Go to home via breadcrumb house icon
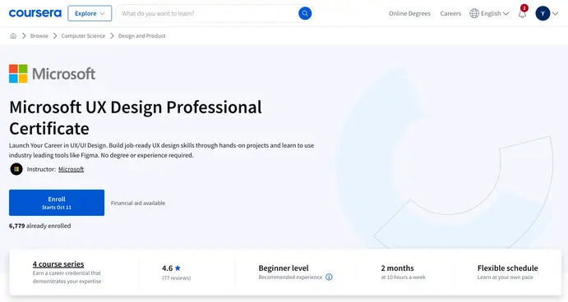This screenshot has height=302, width=568. tap(13, 36)
